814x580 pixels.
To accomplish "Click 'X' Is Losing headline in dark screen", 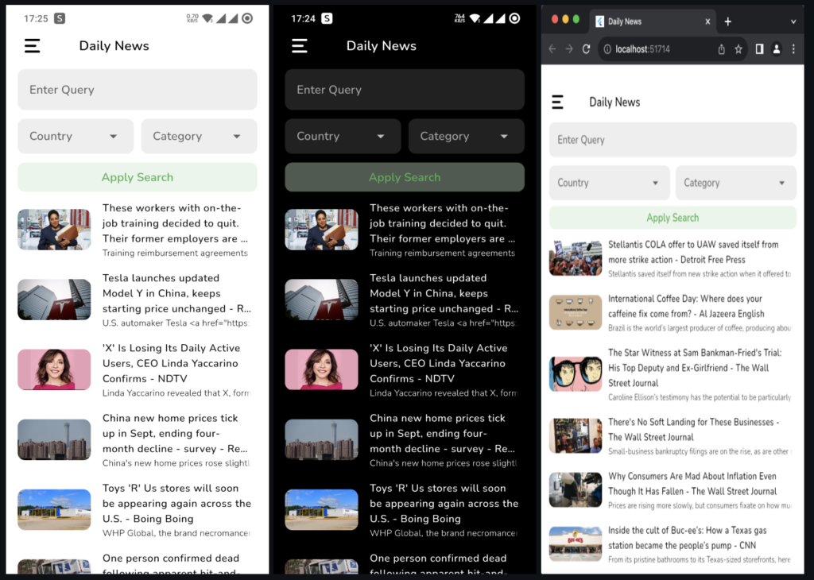I will click(x=438, y=363).
